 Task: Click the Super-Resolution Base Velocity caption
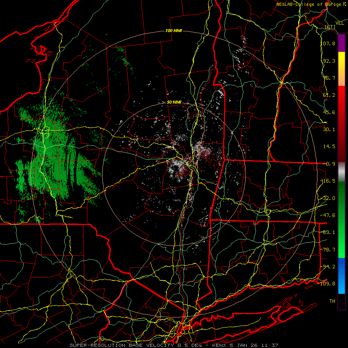[x=174, y=345]
